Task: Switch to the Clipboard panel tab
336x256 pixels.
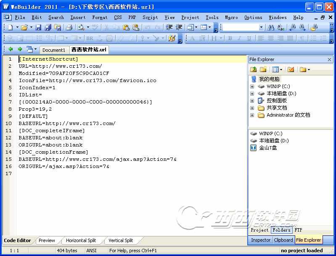Action: pos(283,240)
